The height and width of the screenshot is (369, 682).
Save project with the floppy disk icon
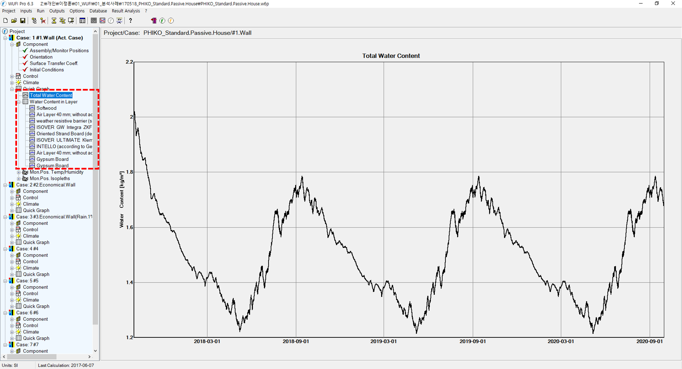tap(23, 21)
